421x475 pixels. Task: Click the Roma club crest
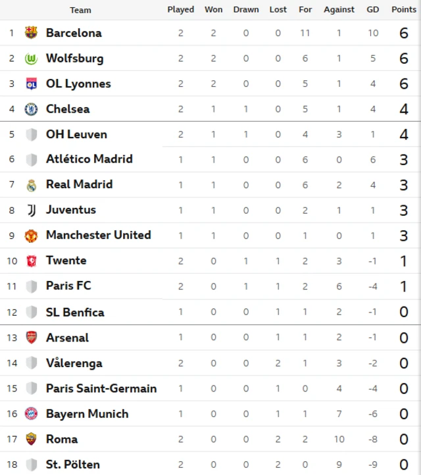(31, 439)
